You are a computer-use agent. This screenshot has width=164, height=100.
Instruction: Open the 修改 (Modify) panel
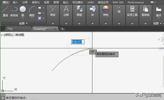[53, 11]
